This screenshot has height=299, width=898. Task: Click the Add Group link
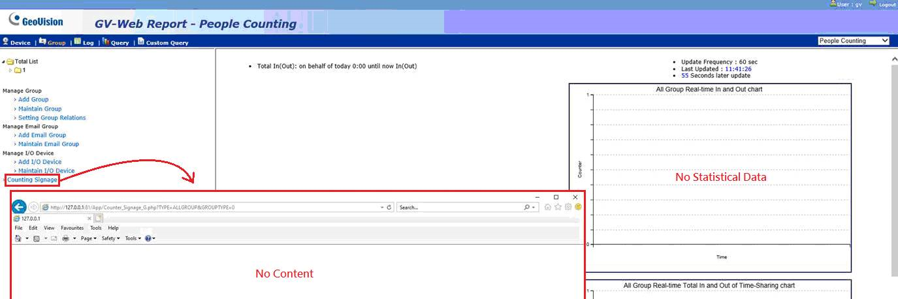coord(33,100)
